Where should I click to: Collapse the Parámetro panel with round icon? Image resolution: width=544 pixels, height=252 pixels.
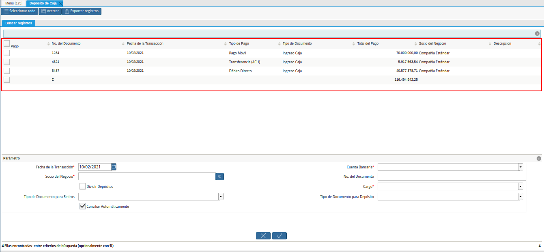tap(539, 159)
